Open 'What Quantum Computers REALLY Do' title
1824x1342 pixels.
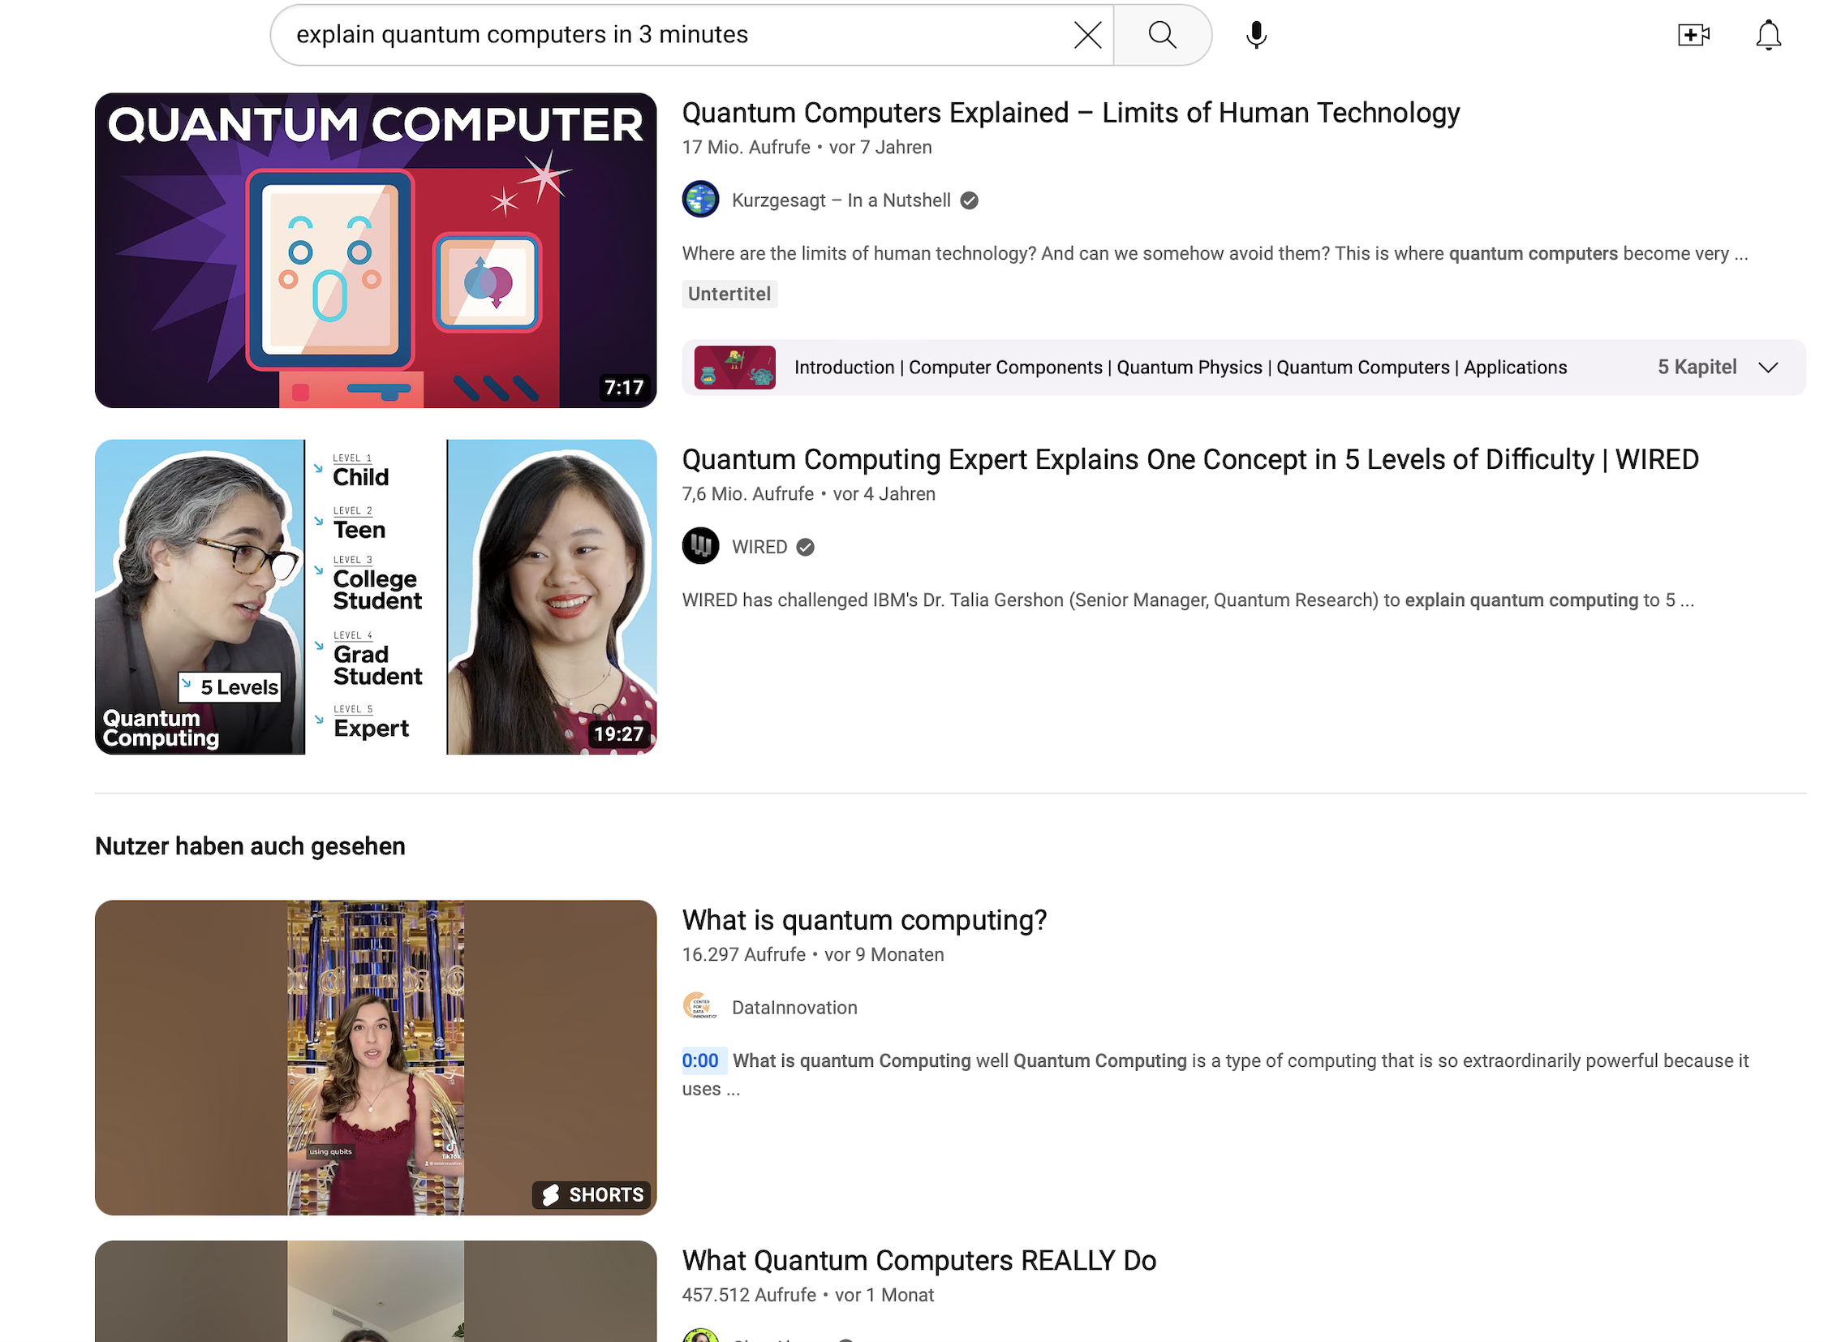pyautogui.click(x=919, y=1260)
